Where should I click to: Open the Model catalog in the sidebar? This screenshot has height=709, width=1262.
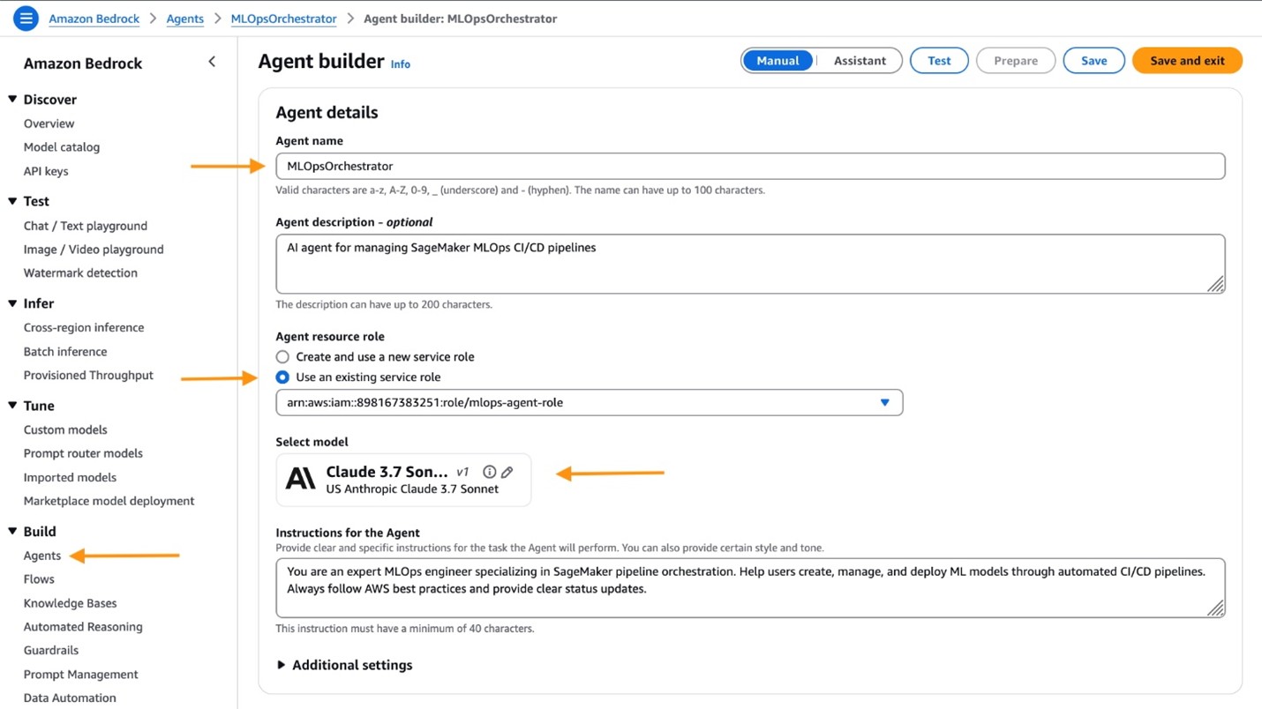click(61, 146)
